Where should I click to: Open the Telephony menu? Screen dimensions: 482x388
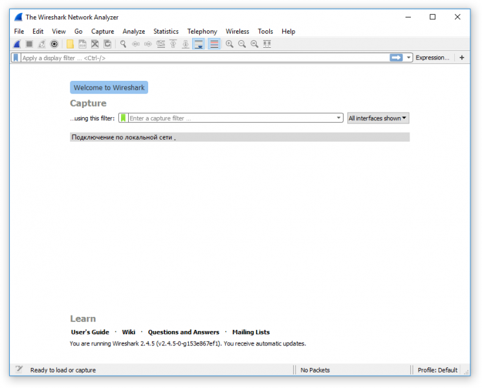click(x=203, y=31)
